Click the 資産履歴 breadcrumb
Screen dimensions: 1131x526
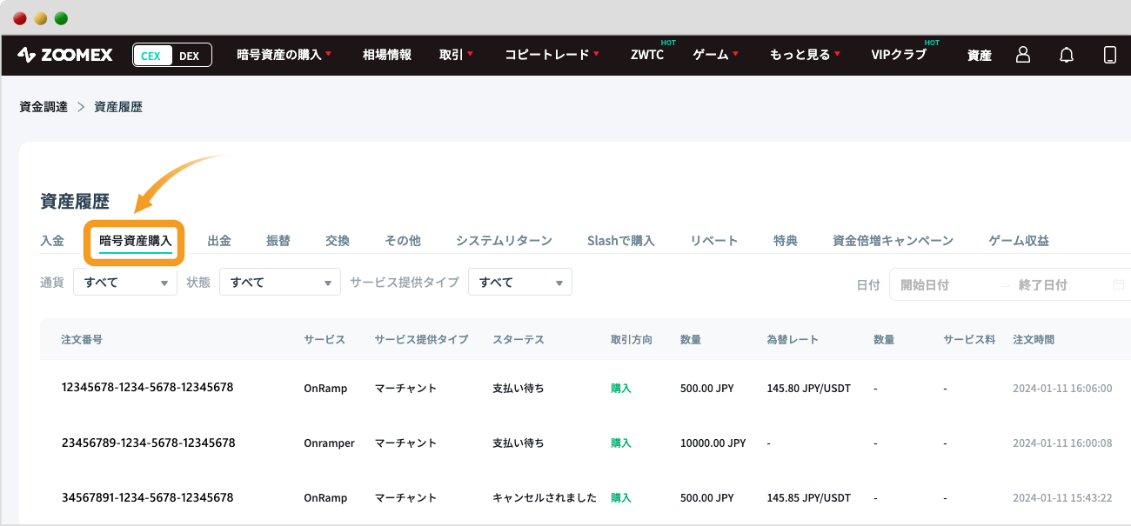[118, 107]
